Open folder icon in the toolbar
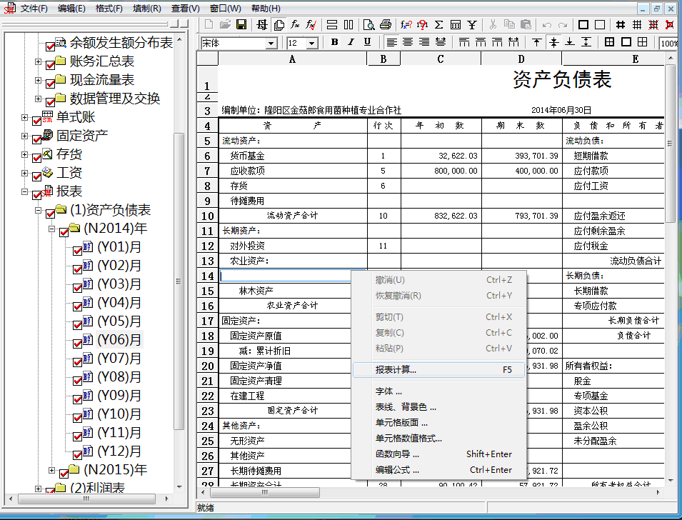This screenshot has width=682, height=520. (x=225, y=25)
